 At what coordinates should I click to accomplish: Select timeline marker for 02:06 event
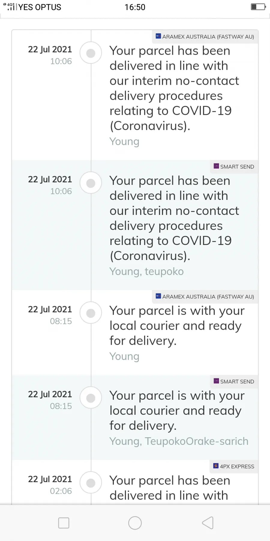(91, 483)
